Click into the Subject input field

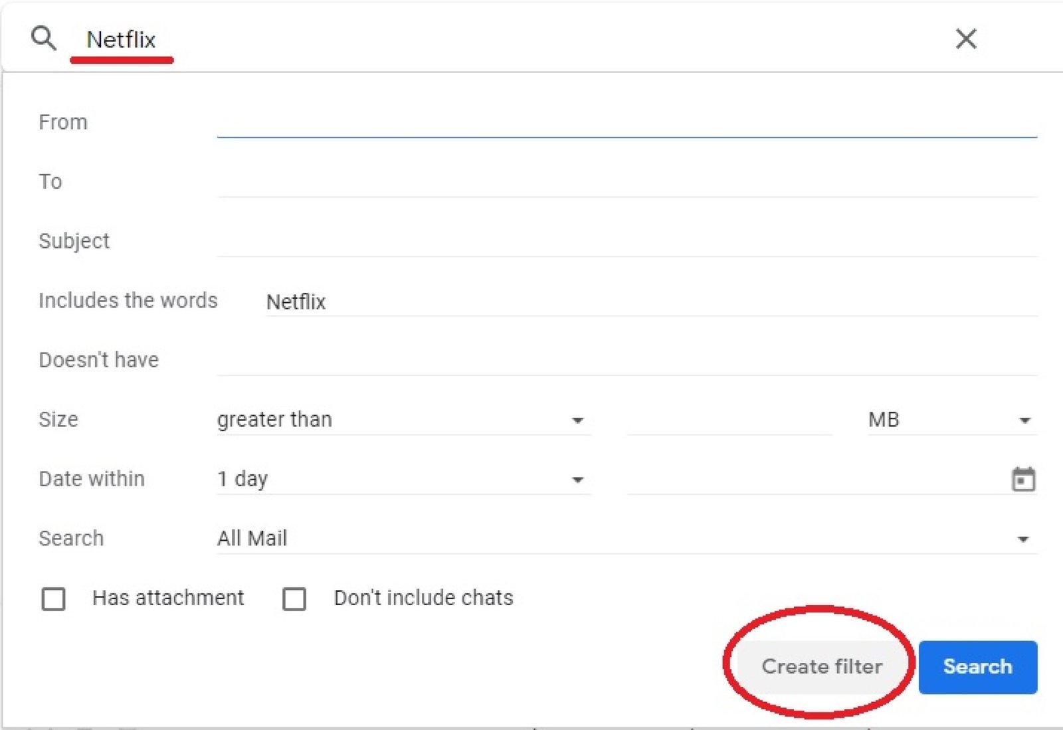[x=627, y=241]
